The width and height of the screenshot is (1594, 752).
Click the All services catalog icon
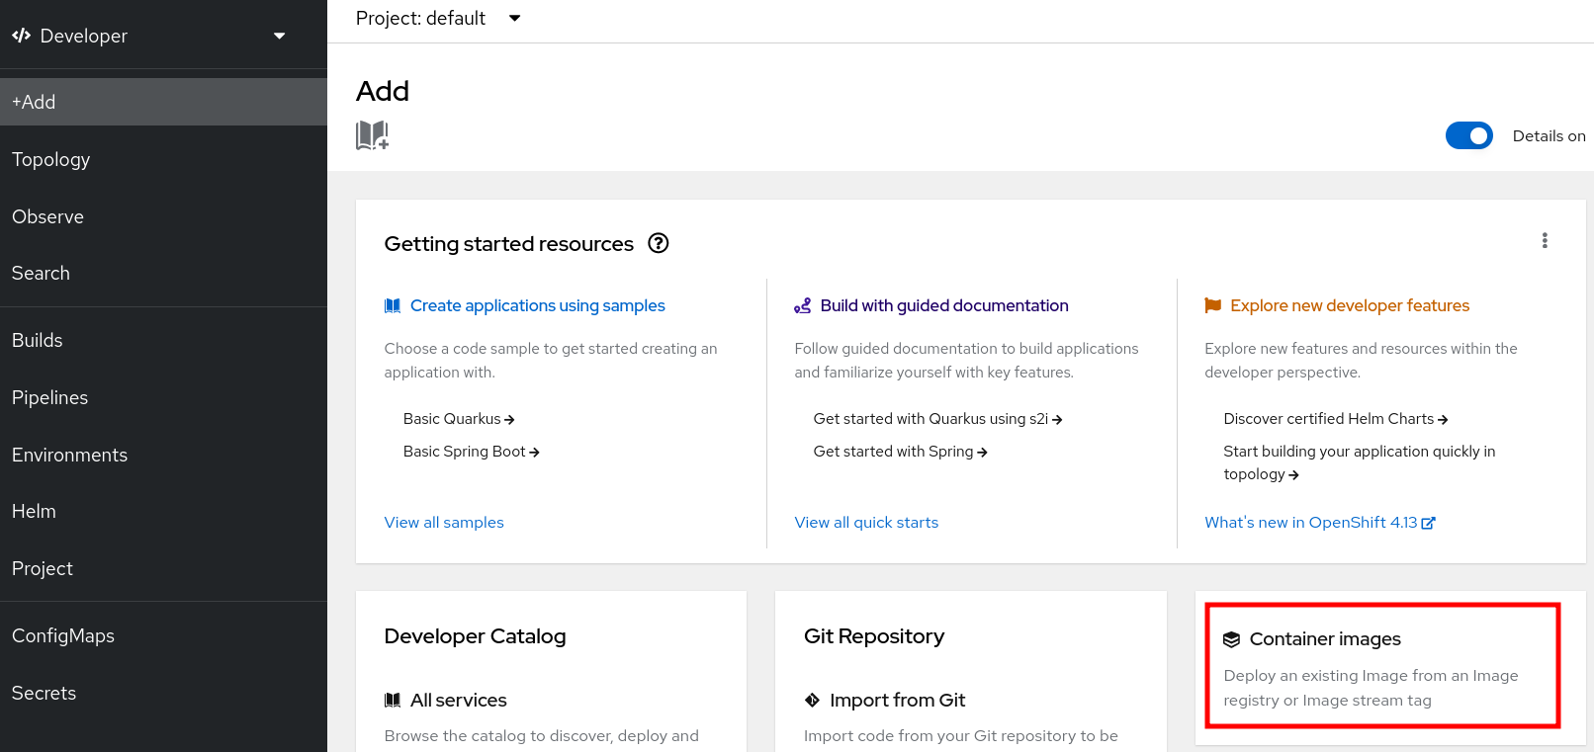click(x=393, y=701)
